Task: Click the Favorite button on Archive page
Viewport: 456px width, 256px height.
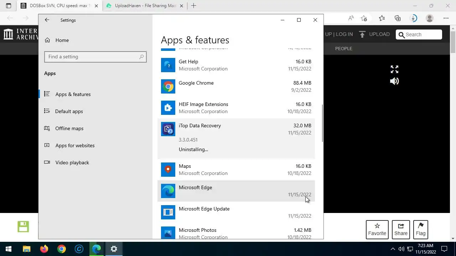Action: [x=377, y=230]
